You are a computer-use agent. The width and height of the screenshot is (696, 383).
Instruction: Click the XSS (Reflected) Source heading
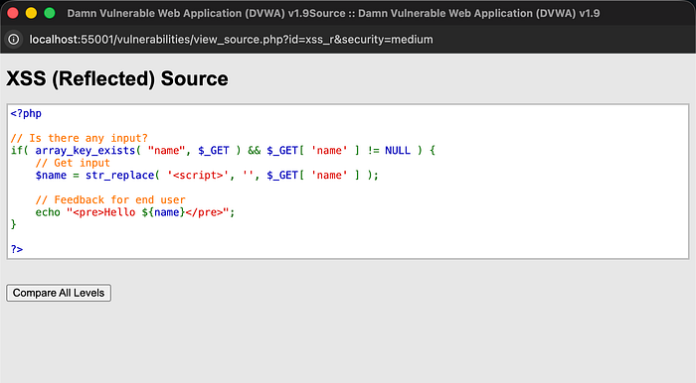(x=117, y=78)
